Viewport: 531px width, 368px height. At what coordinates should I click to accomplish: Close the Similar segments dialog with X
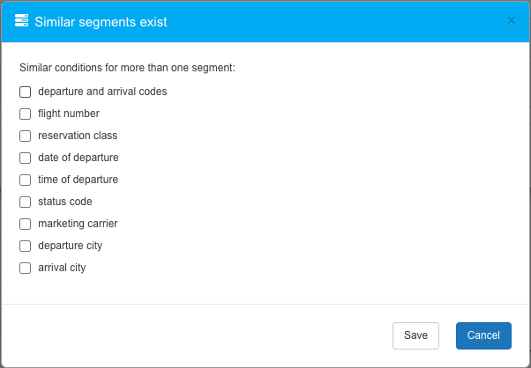(x=511, y=20)
